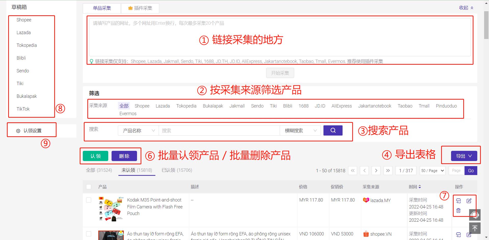Check the Áo thun product checkbox

point(89,234)
